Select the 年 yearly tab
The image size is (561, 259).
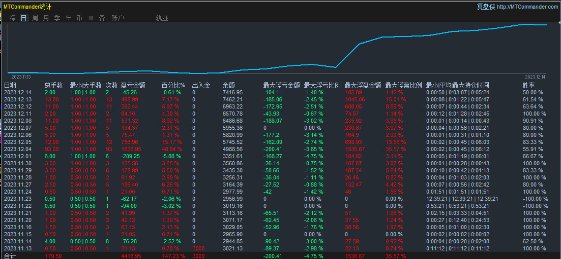point(68,18)
